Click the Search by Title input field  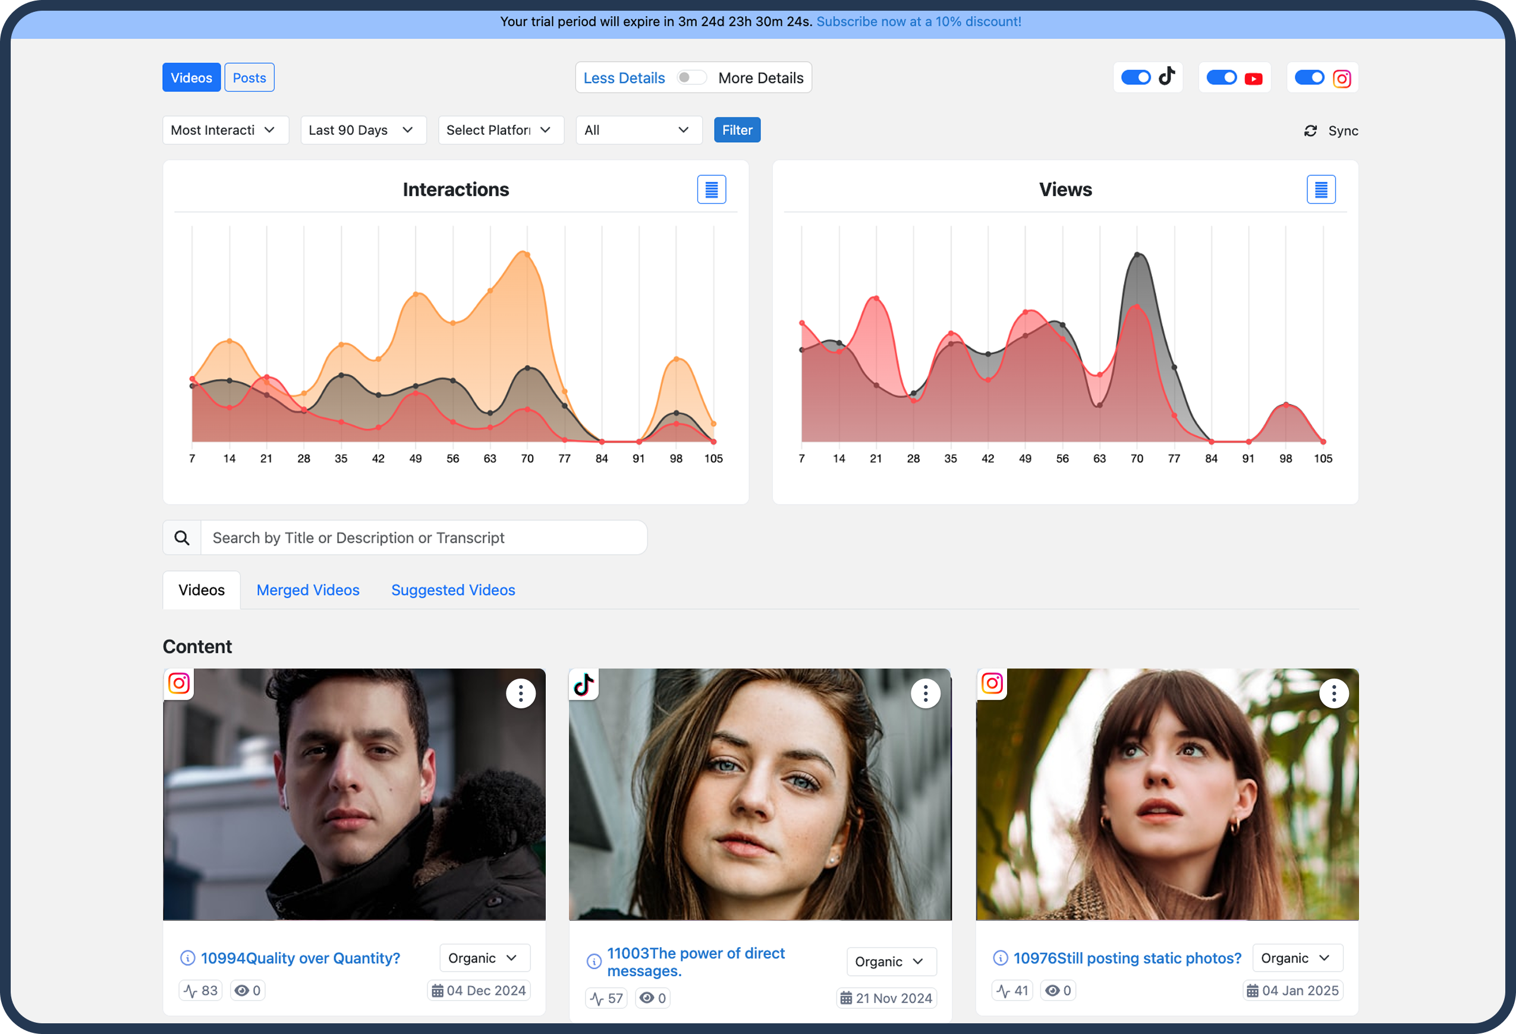click(424, 538)
